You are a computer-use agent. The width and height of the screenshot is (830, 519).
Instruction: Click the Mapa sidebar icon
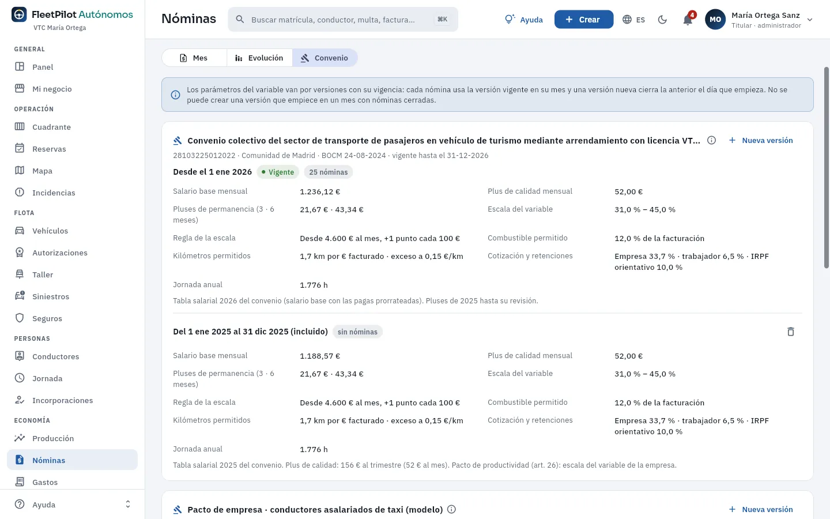[x=20, y=171]
